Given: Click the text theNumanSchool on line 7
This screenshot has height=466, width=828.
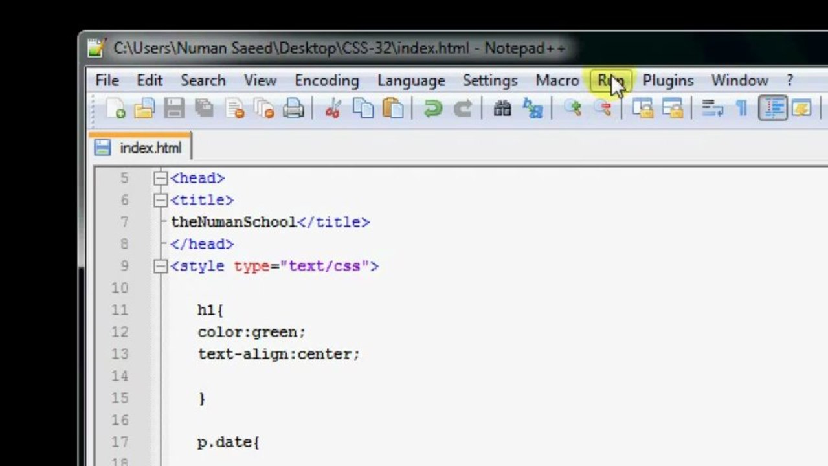Looking at the screenshot, I should pos(234,222).
